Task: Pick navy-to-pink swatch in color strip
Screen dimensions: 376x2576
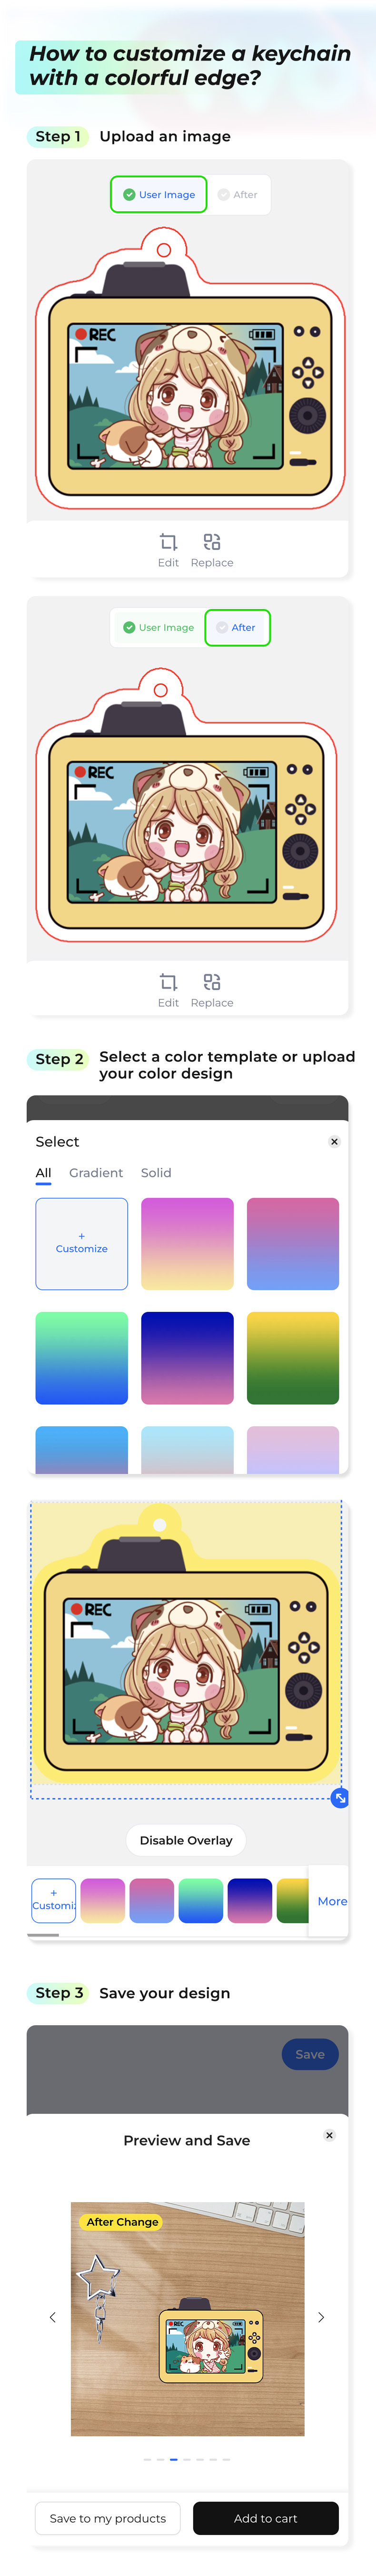Action: click(x=249, y=1900)
